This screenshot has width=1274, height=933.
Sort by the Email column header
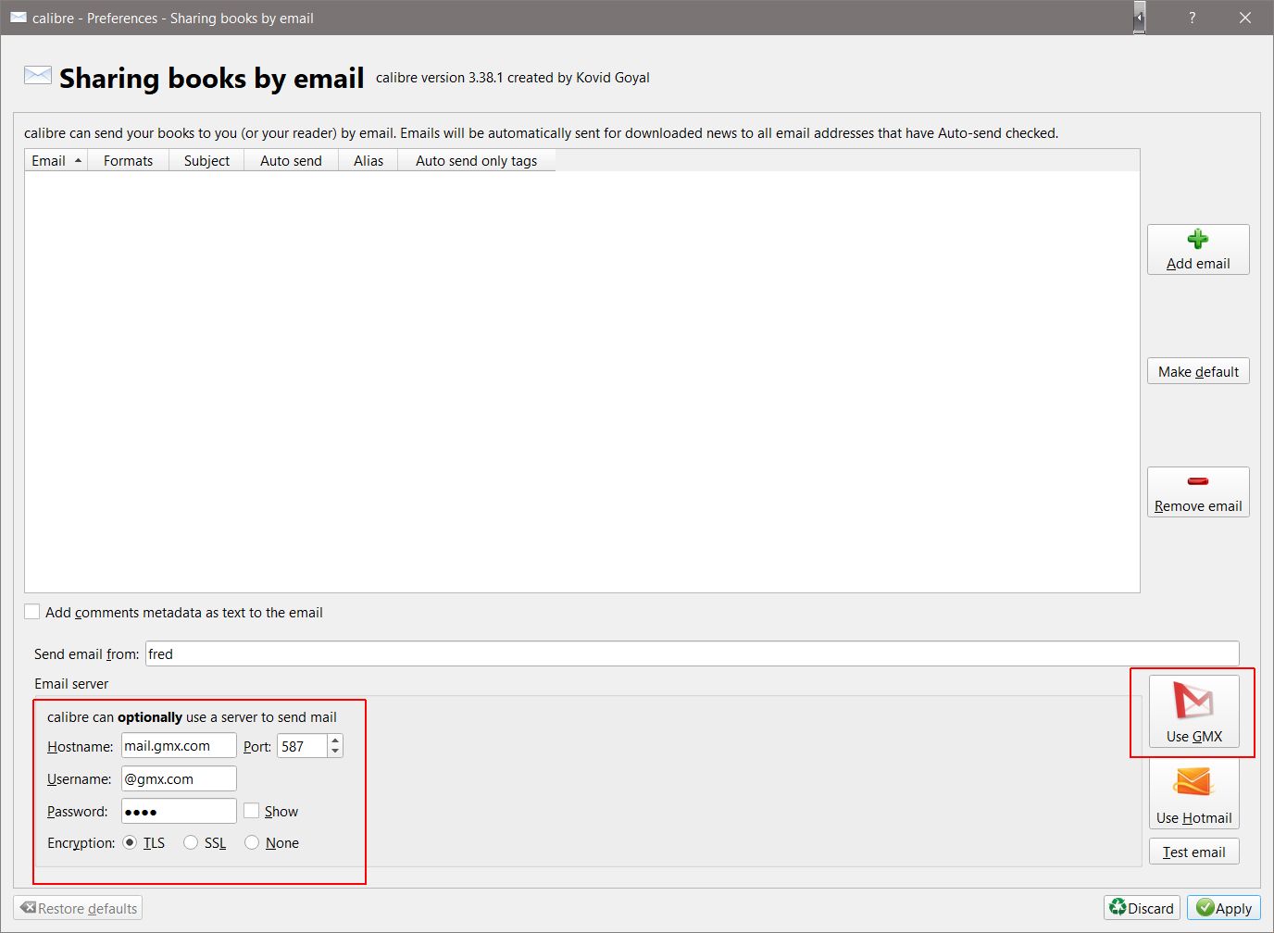[56, 160]
